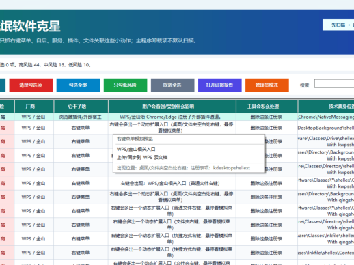Image resolution: width=354 pixels, height=265 pixels.
Task: Select the 浏览器插件/外部宿主 cell
Action: click(81, 117)
